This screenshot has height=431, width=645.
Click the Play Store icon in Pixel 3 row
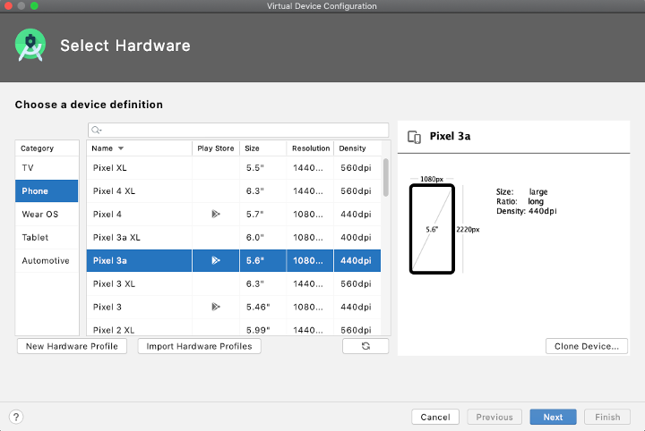[x=216, y=307]
